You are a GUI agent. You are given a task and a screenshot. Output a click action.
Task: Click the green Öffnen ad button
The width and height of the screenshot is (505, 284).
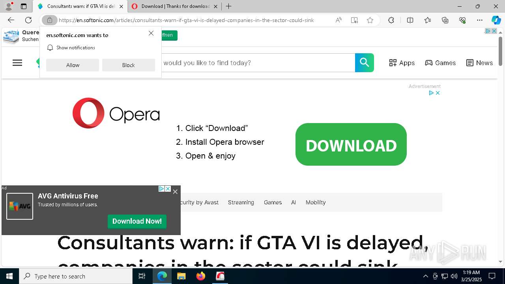pyautogui.click(x=169, y=35)
